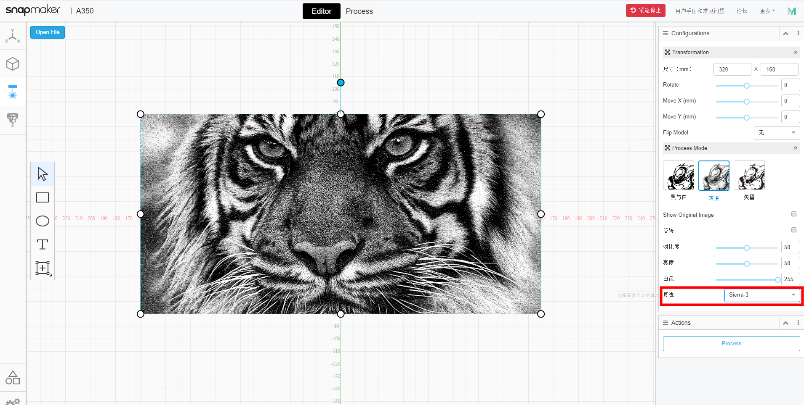
Task: Click the A350 machine label
Action: [x=85, y=11]
